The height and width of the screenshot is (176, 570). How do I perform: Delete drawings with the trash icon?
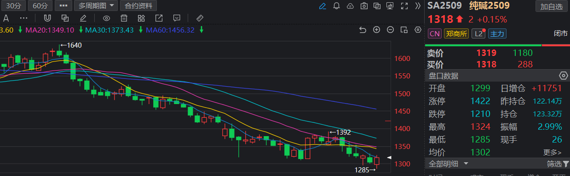tap(124, 18)
